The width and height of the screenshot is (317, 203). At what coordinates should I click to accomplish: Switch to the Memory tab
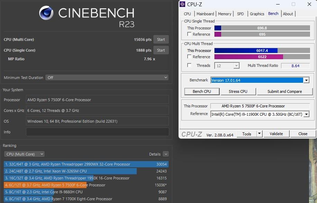(225, 14)
